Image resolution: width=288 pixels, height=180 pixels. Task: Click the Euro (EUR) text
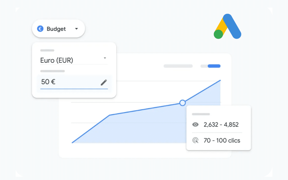57,60
